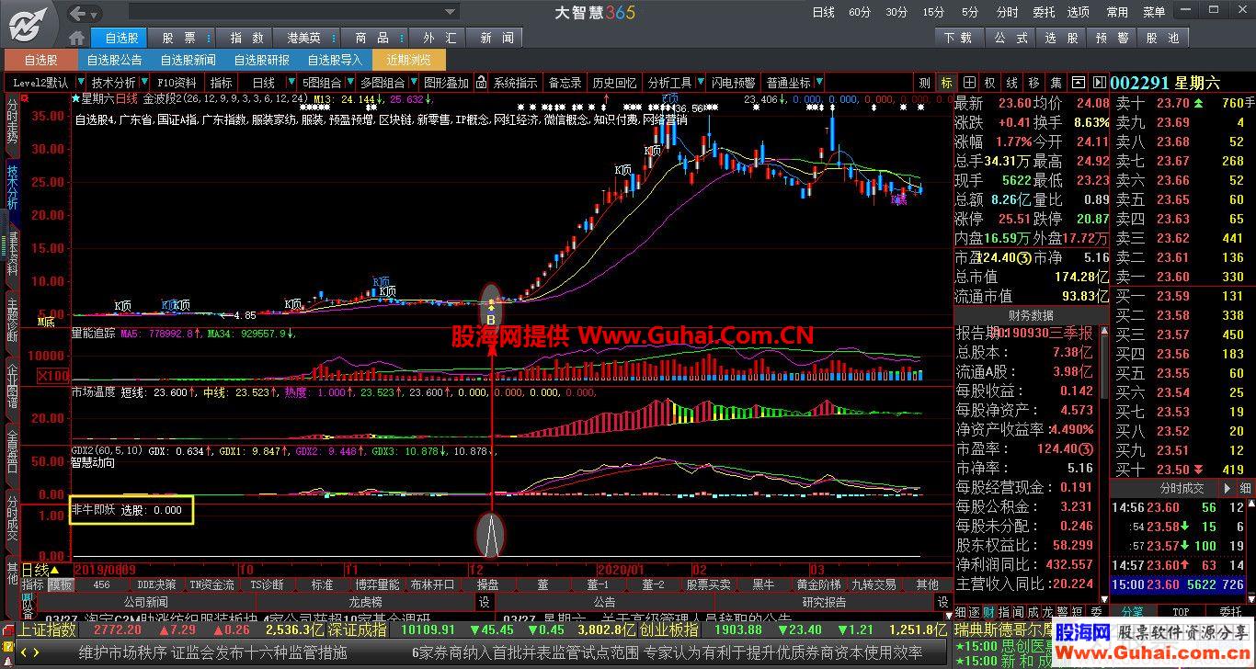Screen dimensions: 1256x669
Task: Click the 预警 button
Action: click(x=1112, y=38)
